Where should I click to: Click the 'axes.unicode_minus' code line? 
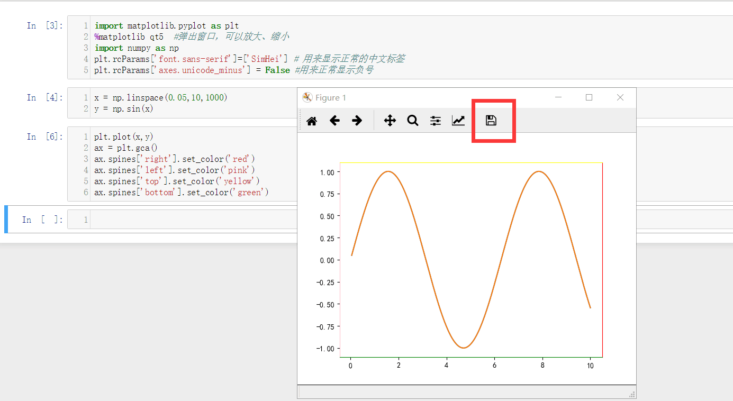tap(234, 70)
